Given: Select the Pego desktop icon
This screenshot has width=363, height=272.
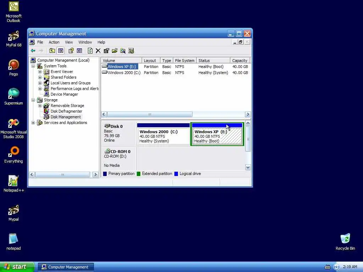Looking at the screenshot, I should [13, 68].
